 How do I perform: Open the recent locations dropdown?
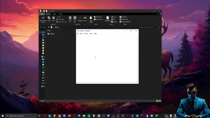(x=47, y=27)
